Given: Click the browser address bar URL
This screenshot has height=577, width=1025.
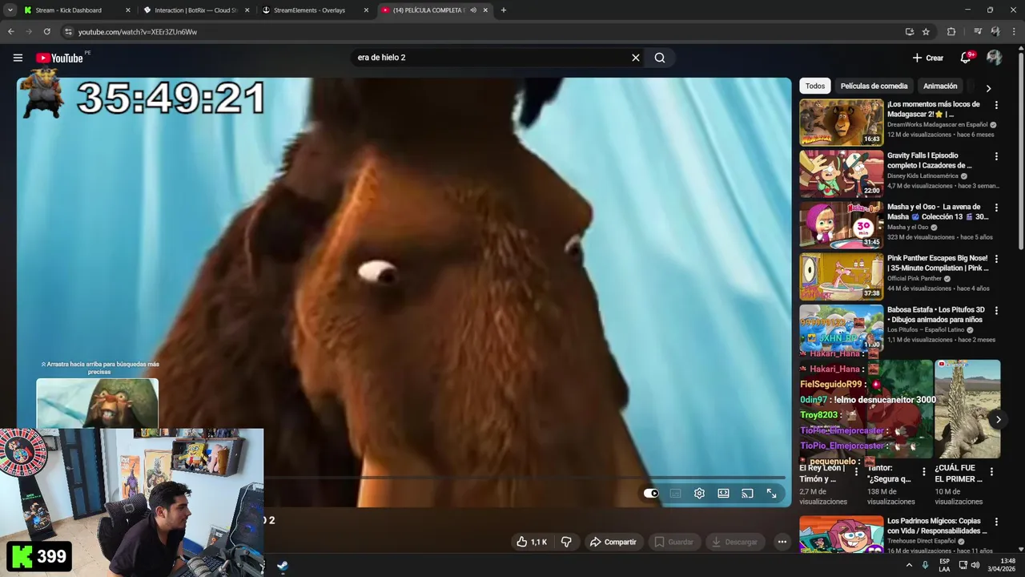Looking at the screenshot, I should [138, 32].
